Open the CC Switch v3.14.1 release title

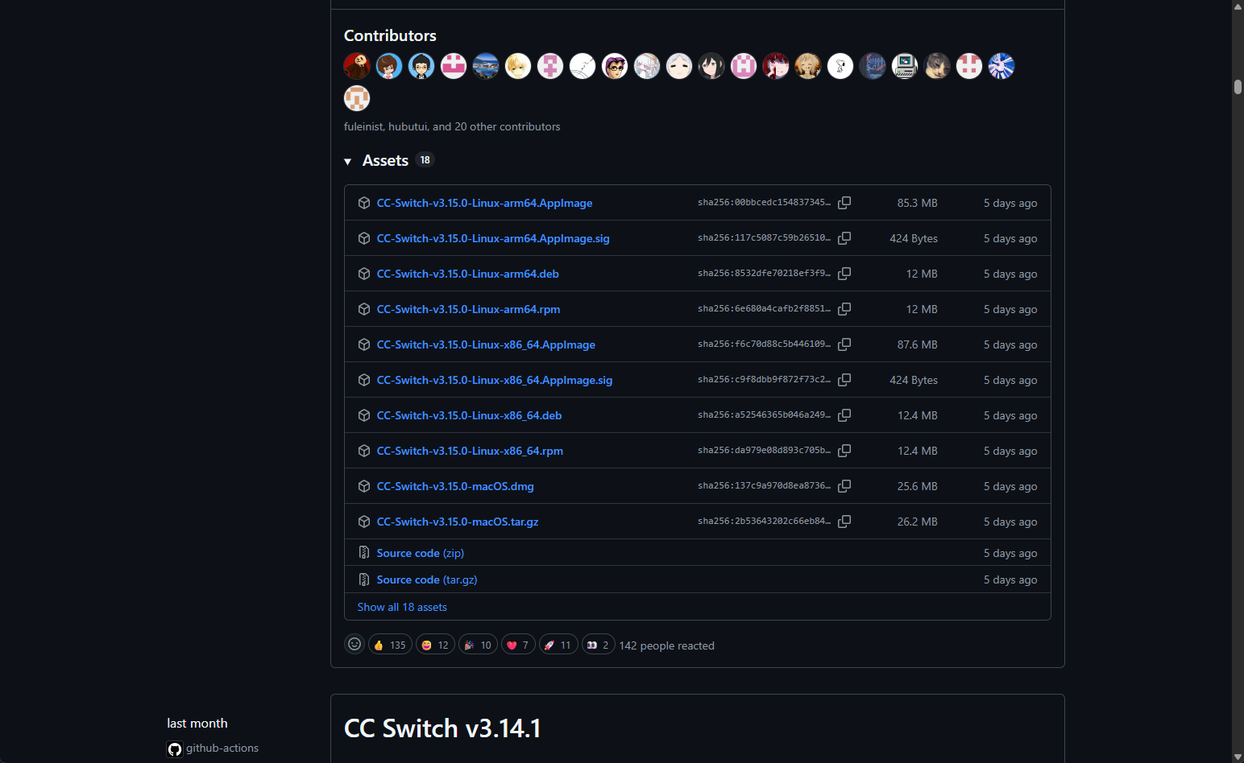[442, 728]
